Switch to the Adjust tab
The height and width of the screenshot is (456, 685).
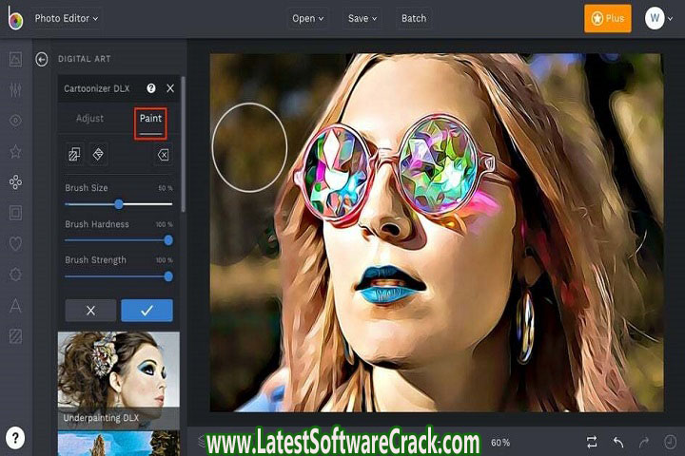(x=90, y=118)
